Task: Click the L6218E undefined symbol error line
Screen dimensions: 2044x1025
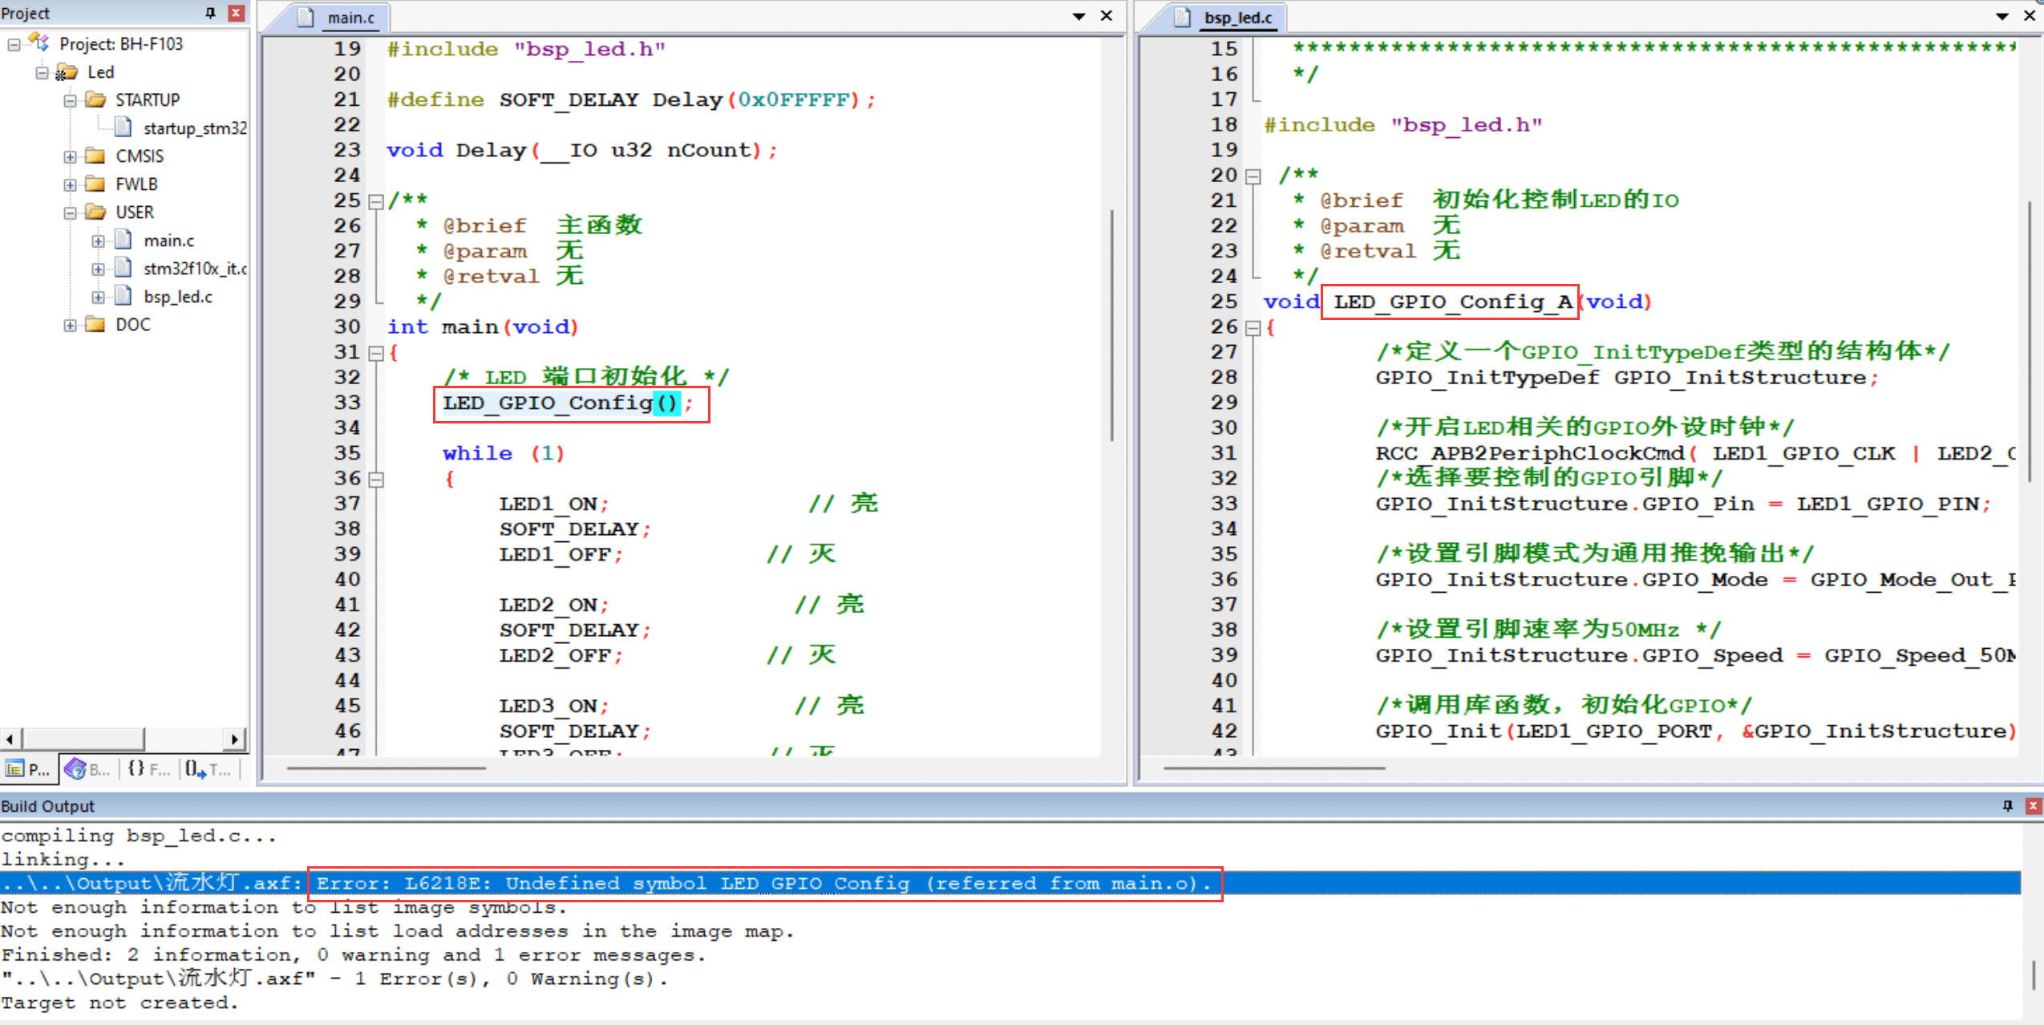Action: [x=762, y=883]
